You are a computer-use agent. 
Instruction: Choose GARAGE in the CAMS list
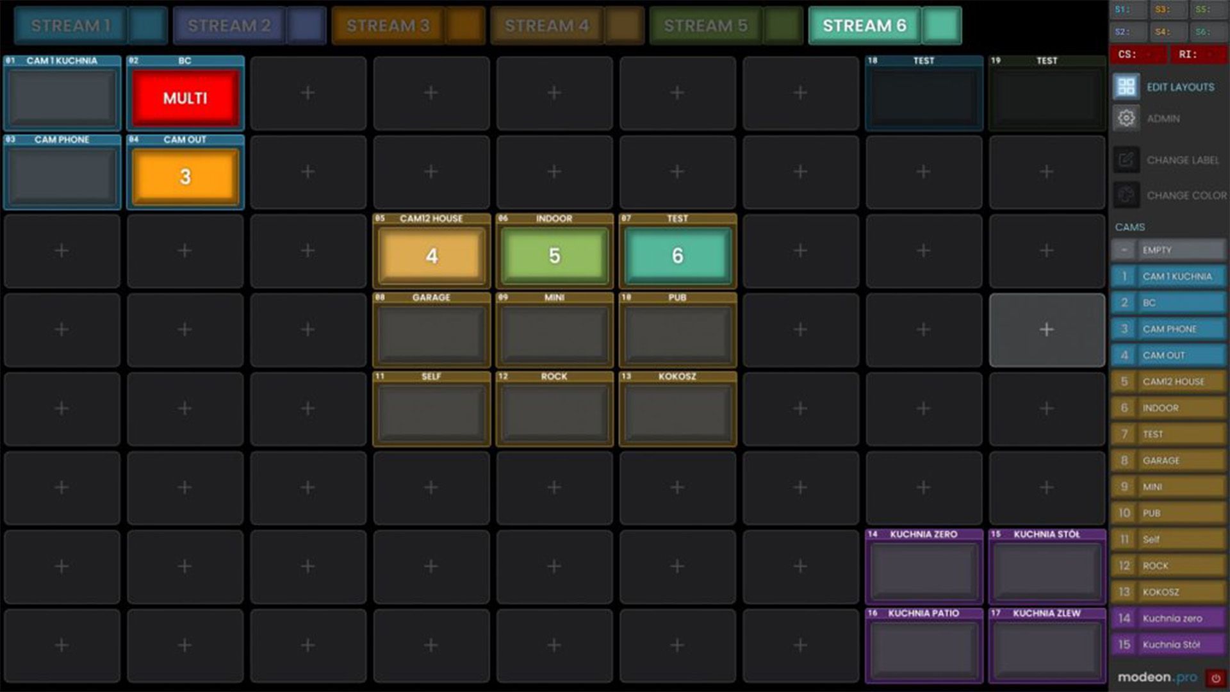1168,460
